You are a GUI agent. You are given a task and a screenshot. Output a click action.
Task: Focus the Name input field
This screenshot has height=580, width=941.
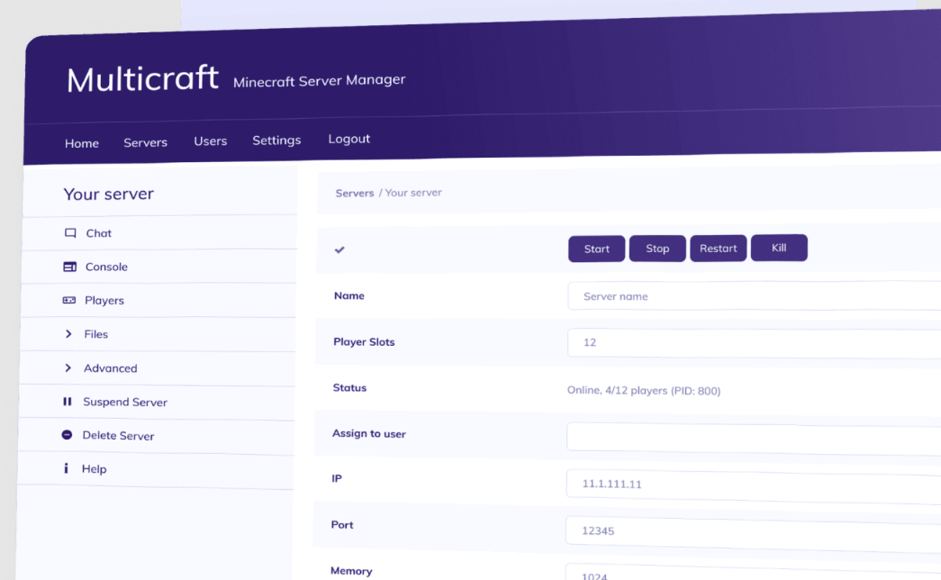755,296
